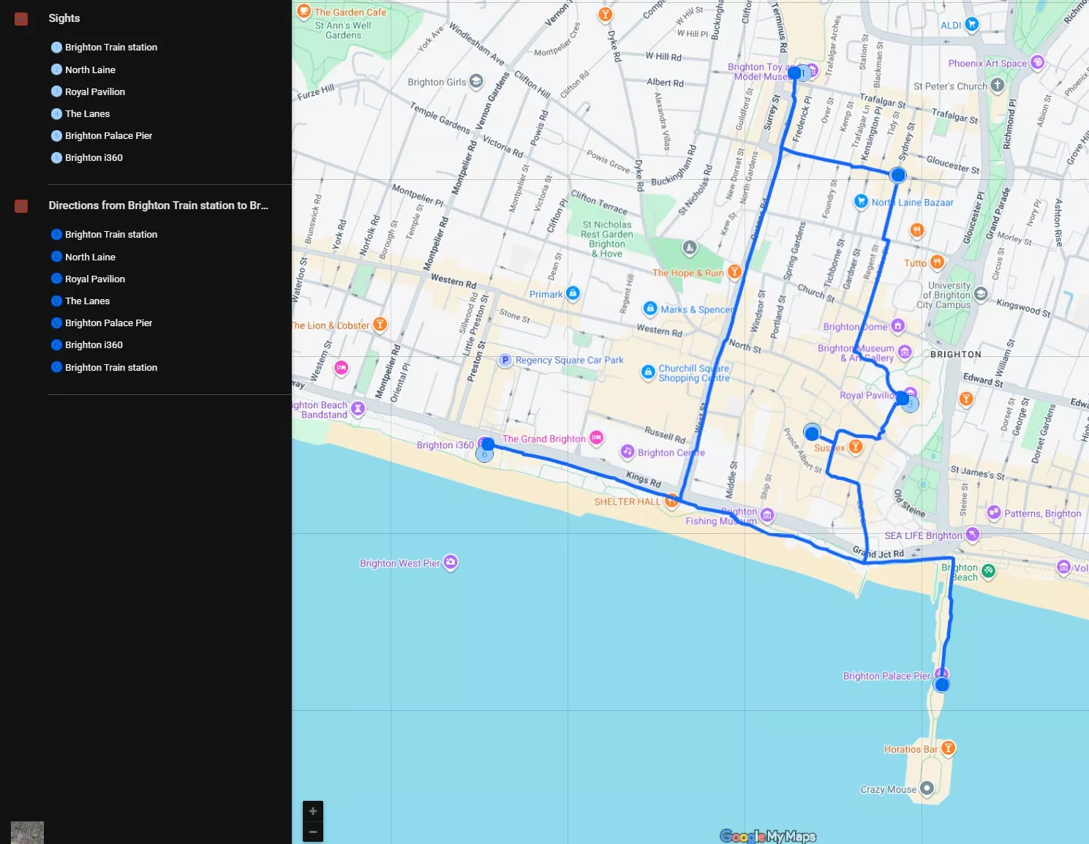This screenshot has width=1089, height=844.
Task: Click the pink hotel icon near Western St
Action: (341, 368)
